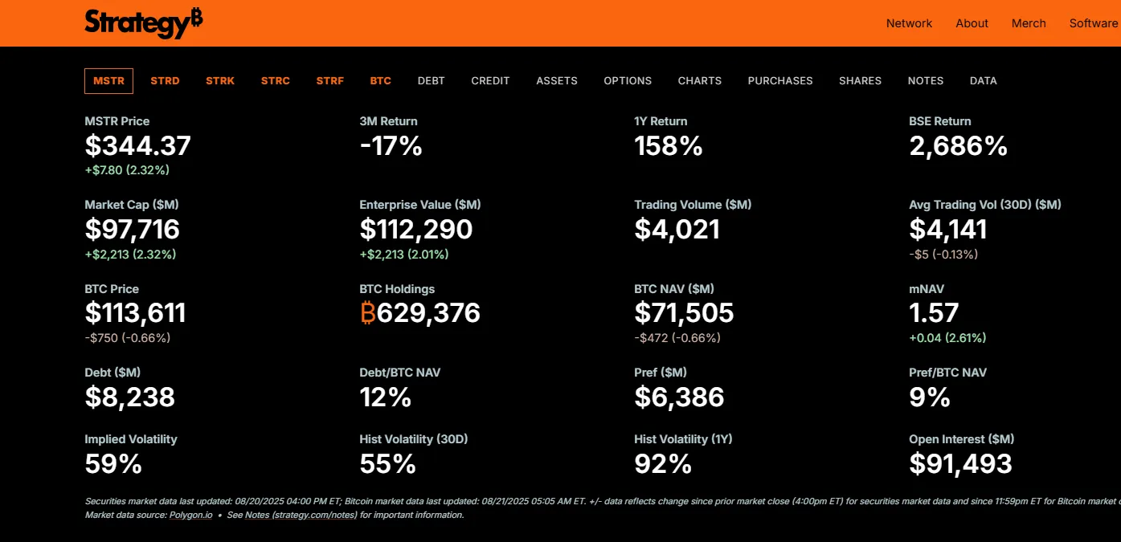Open the Network menu item

(909, 23)
